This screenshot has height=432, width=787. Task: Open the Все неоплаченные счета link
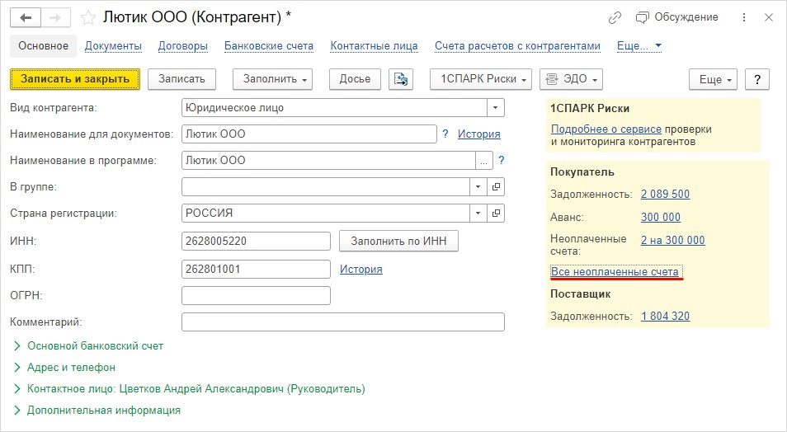coord(615,271)
